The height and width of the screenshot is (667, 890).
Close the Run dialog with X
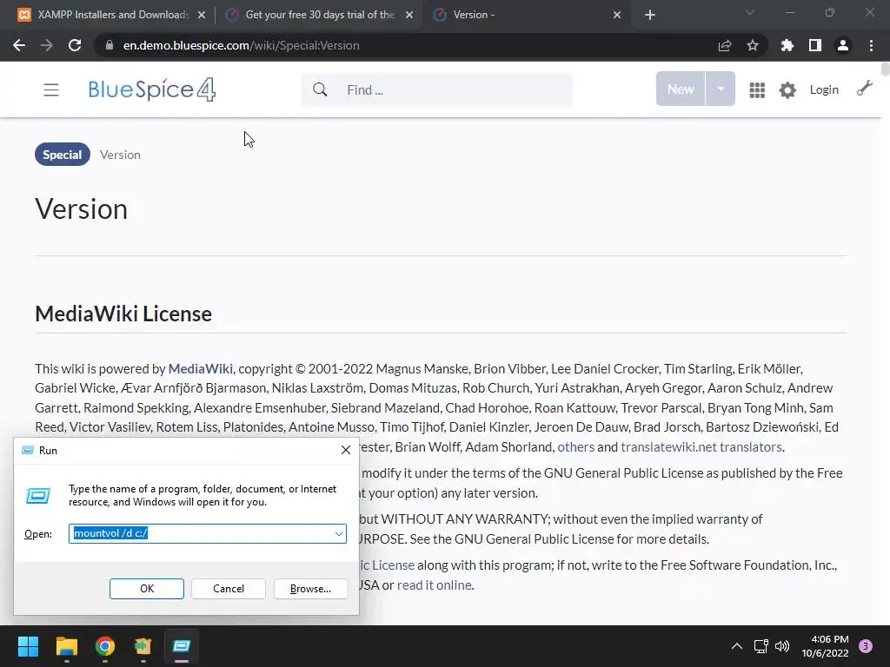click(x=346, y=450)
